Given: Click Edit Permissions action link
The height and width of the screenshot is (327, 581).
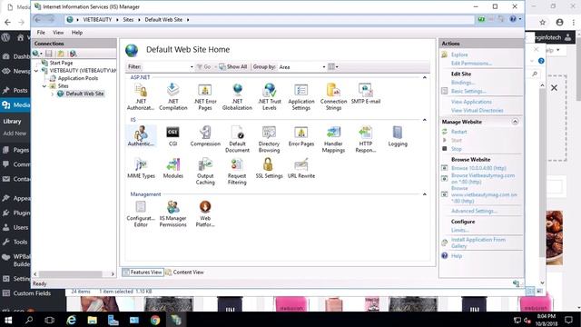Looking at the screenshot, I should pos(471,64).
